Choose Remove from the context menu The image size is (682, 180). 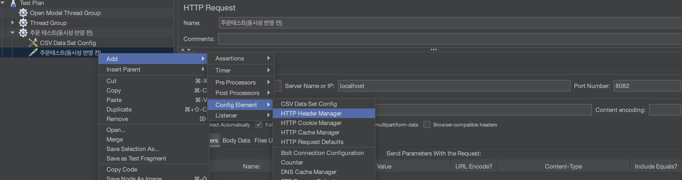click(x=153, y=119)
